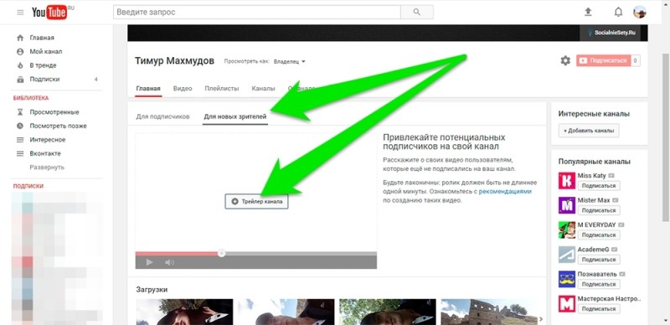The image size is (670, 325).
Task: Click the trailer video progress bar
Action: coord(256,254)
